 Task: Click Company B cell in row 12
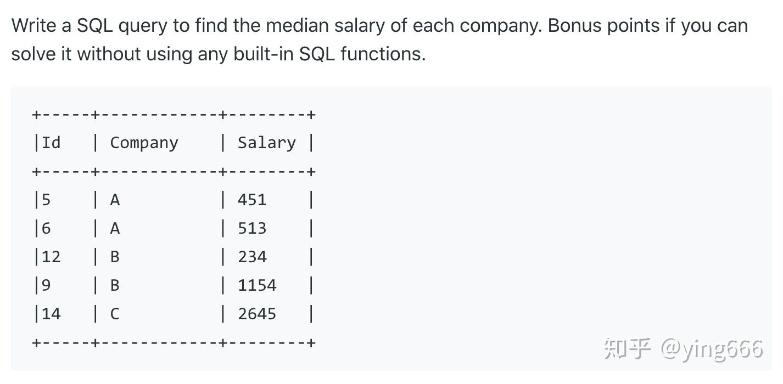tap(115, 257)
